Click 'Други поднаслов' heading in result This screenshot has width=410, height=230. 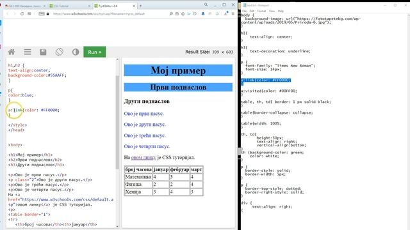coord(147,101)
